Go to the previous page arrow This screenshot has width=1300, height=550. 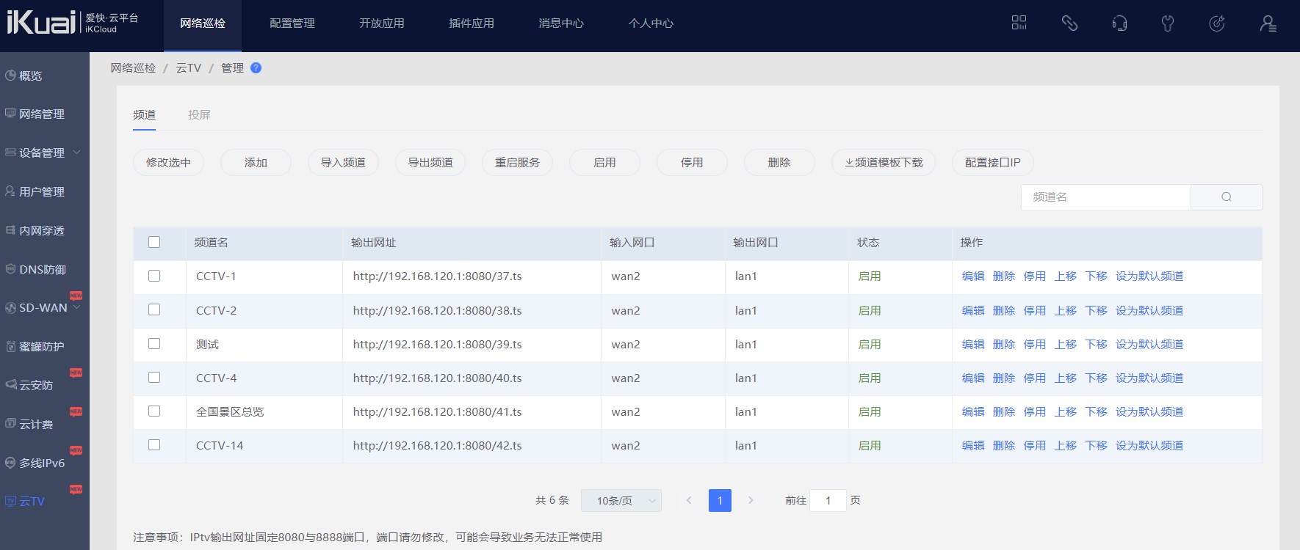(x=689, y=500)
